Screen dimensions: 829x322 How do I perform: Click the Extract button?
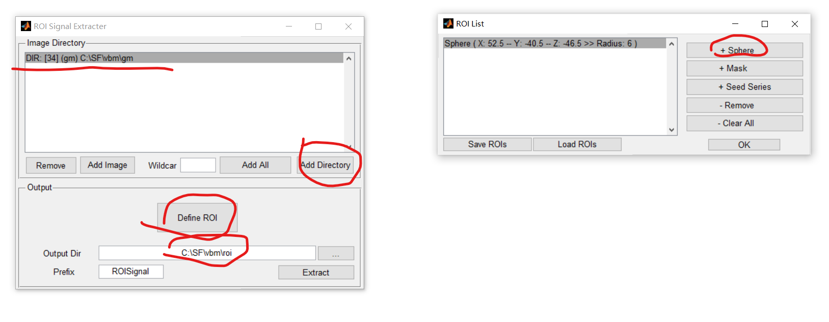(316, 273)
